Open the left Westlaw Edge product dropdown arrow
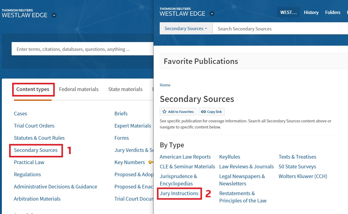The image size is (348, 214). [x=54, y=15]
